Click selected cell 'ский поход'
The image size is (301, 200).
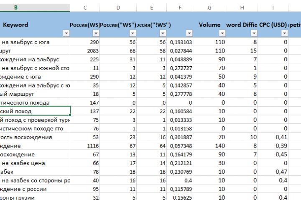tap(35, 111)
